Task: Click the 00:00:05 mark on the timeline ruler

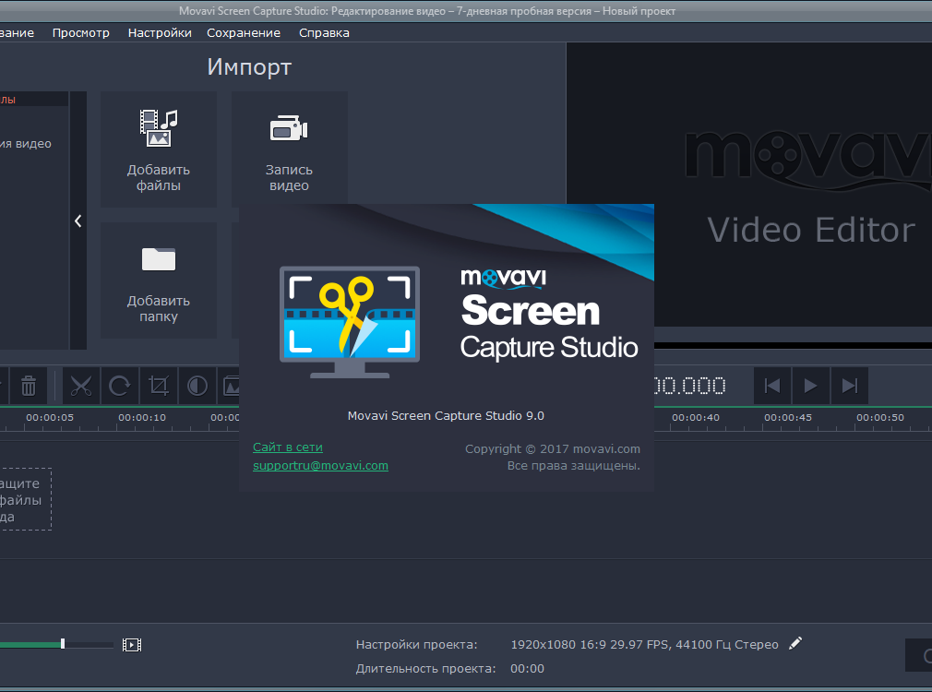Action: [50, 417]
